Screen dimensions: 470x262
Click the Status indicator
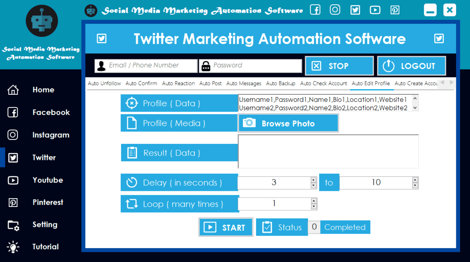point(282,227)
